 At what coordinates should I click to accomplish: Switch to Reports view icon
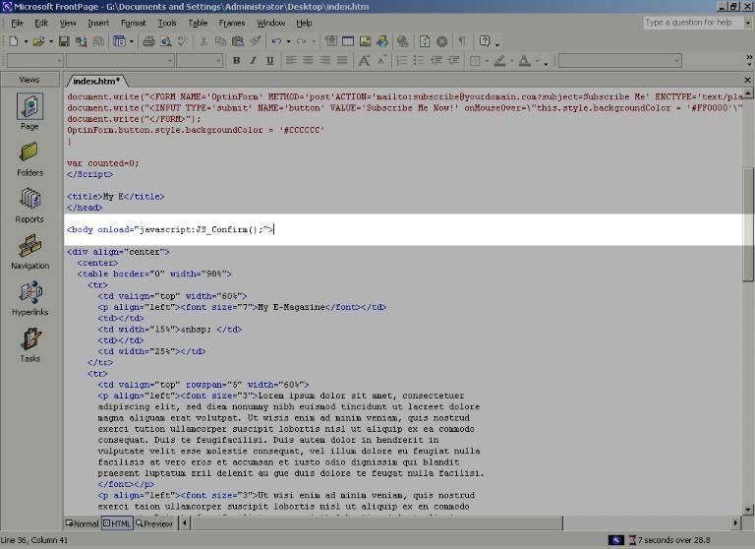coord(29,202)
